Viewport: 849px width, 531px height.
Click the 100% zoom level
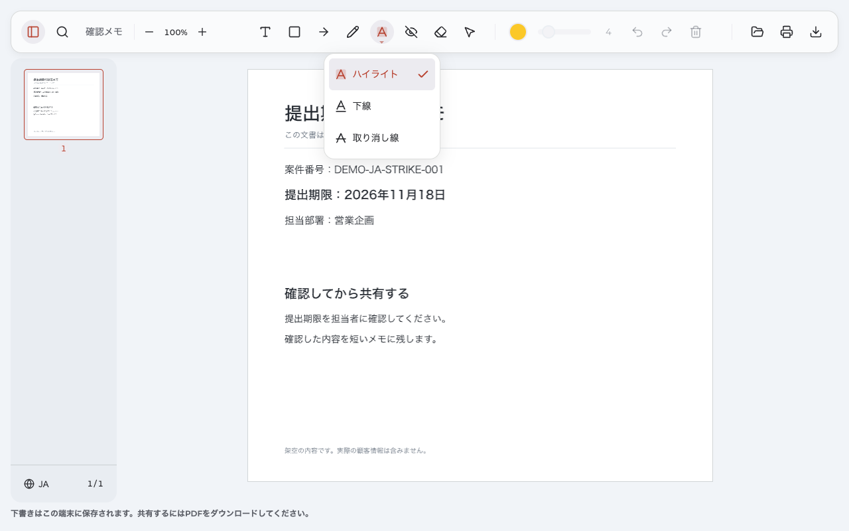pos(176,32)
